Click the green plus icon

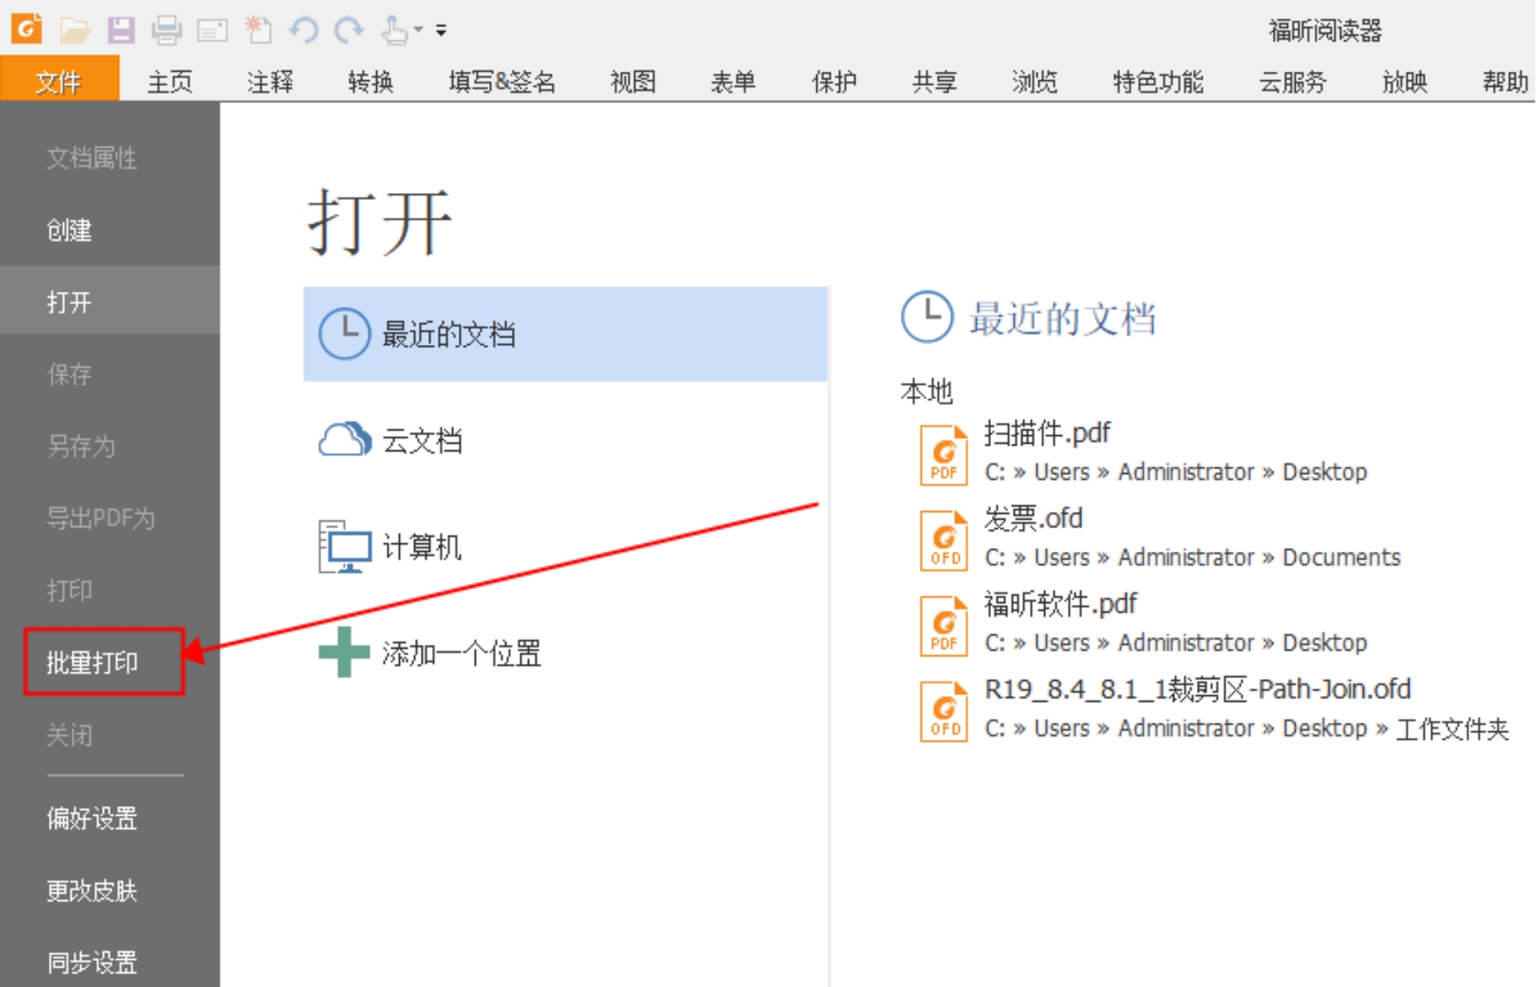[x=344, y=652]
